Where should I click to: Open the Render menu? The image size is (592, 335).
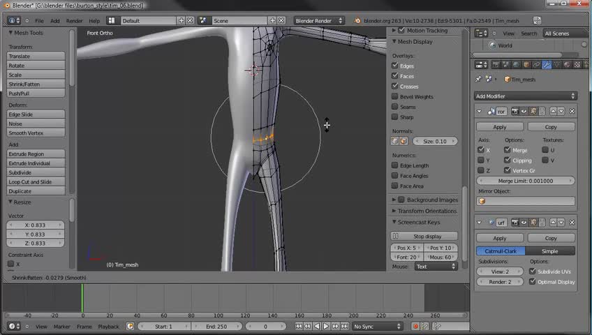pos(74,21)
